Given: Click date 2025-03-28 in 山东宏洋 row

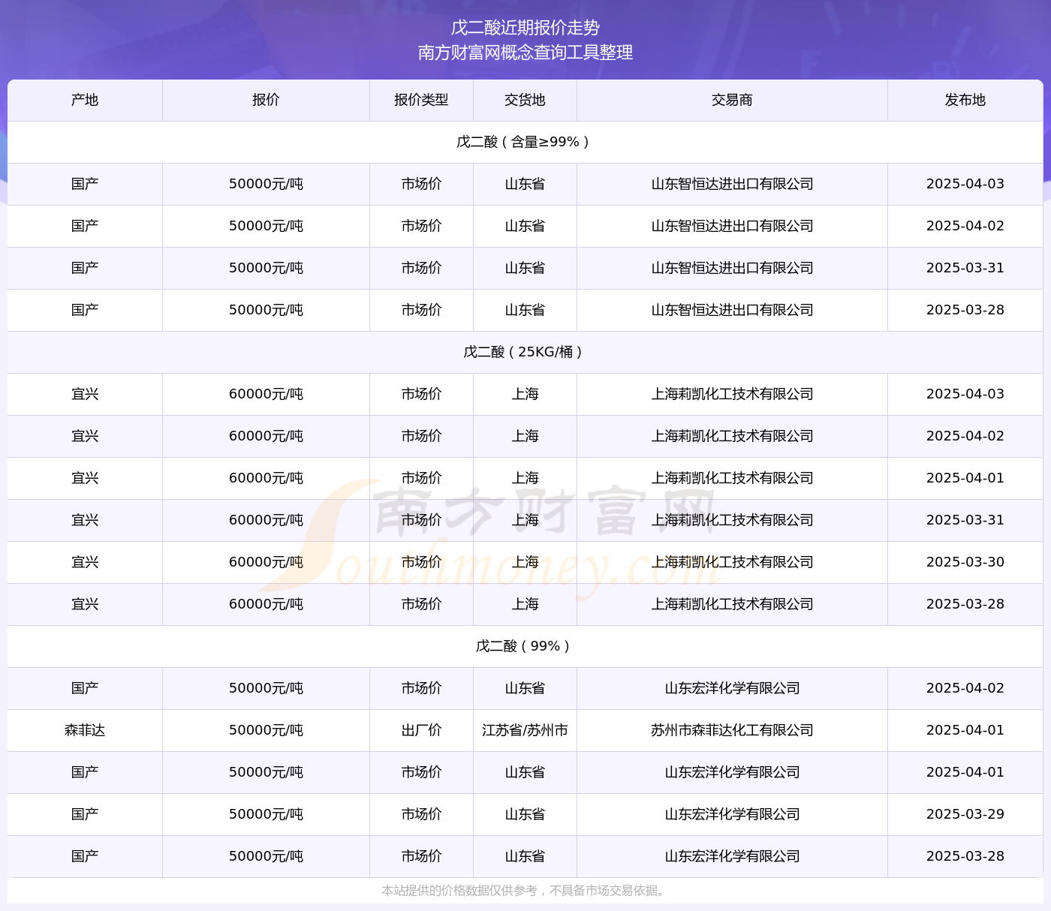Looking at the screenshot, I should pyautogui.click(x=965, y=856).
